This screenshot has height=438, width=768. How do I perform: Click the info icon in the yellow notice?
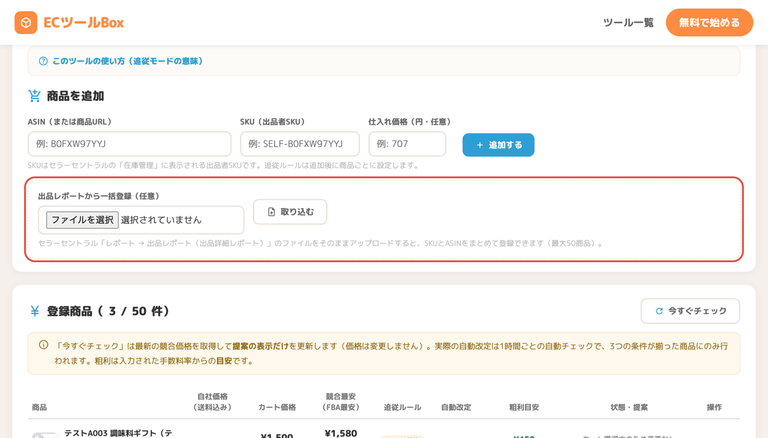[x=43, y=345]
